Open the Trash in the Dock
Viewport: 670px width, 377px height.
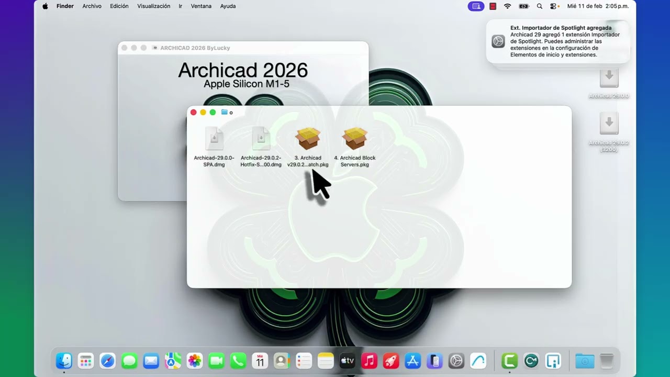coord(607,361)
